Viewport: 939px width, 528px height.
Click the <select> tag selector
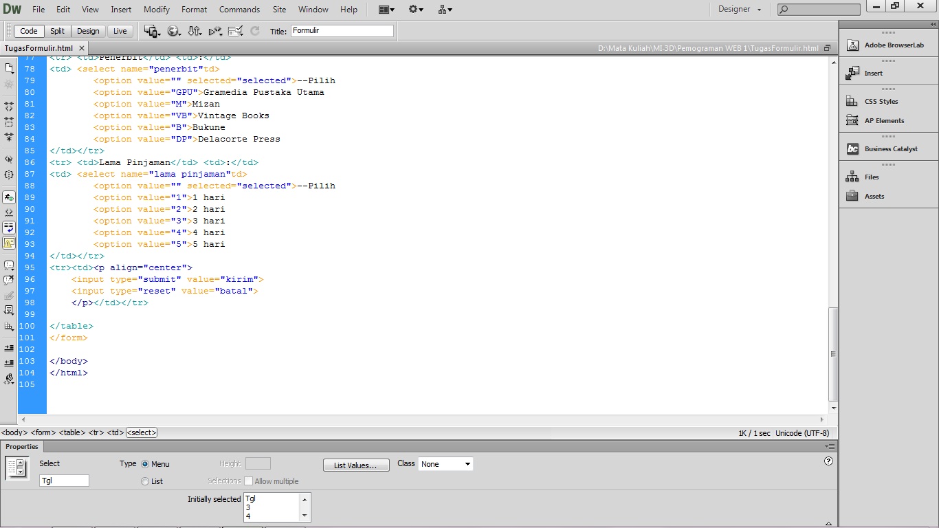(142, 432)
